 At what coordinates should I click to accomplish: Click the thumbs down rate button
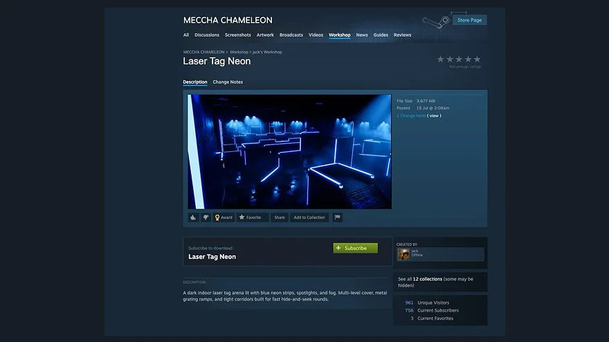(x=206, y=218)
